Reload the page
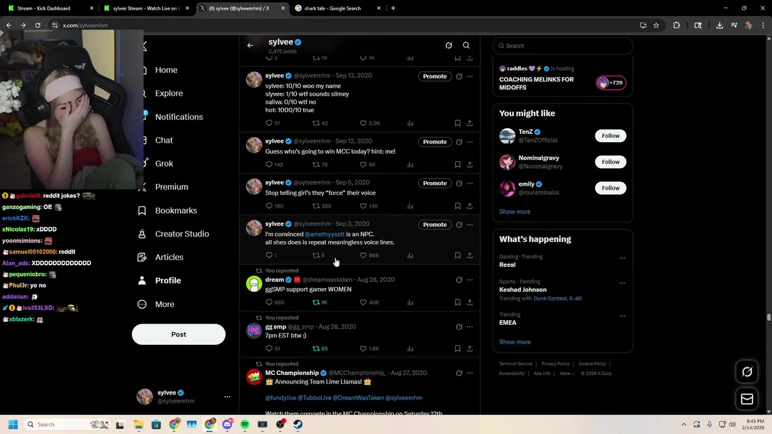Image resolution: width=772 pixels, height=434 pixels. 37,25
